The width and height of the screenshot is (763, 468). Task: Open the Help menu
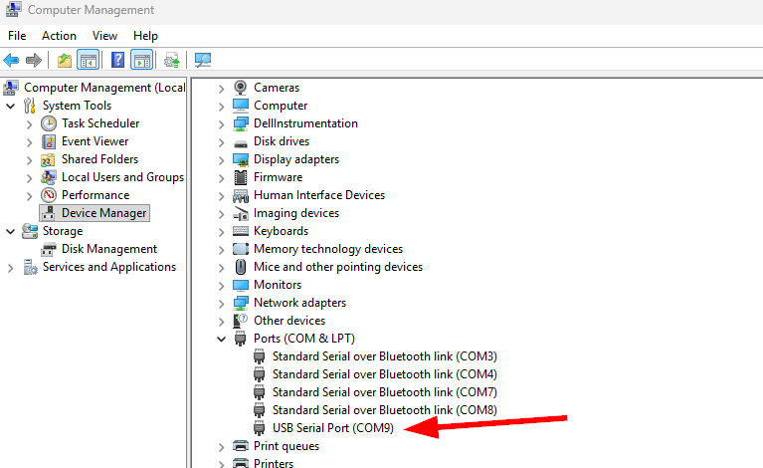145,36
